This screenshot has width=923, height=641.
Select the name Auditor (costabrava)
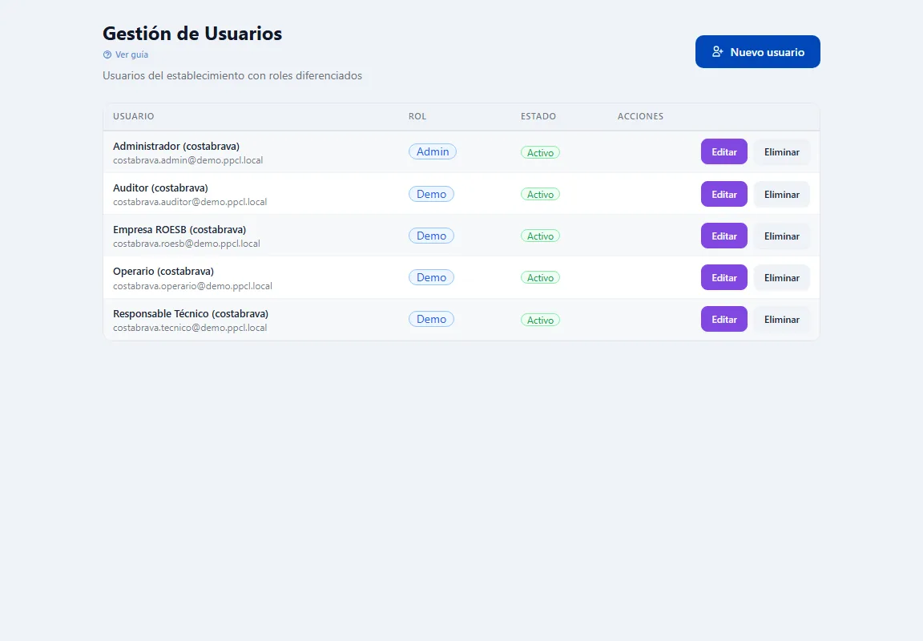click(x=161, y=187)
